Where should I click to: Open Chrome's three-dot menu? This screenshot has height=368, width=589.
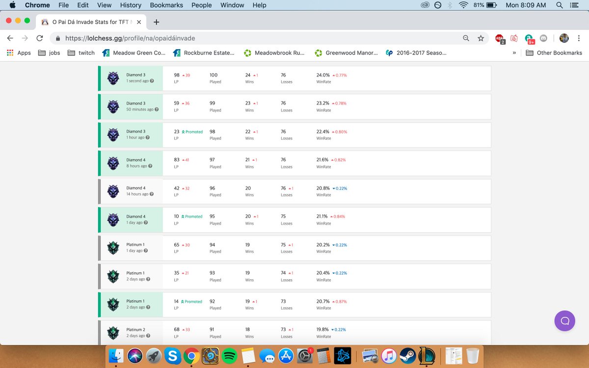[x=579, y=38]
